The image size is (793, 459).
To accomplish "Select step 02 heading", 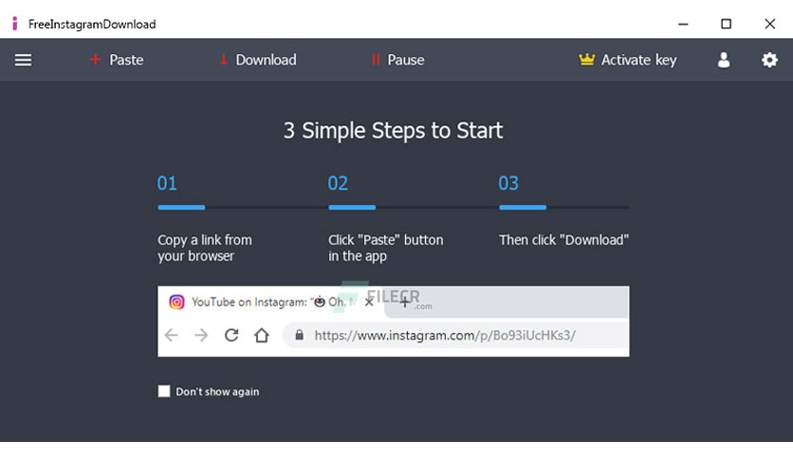I will pyautogui.click(x=338, y=183).
